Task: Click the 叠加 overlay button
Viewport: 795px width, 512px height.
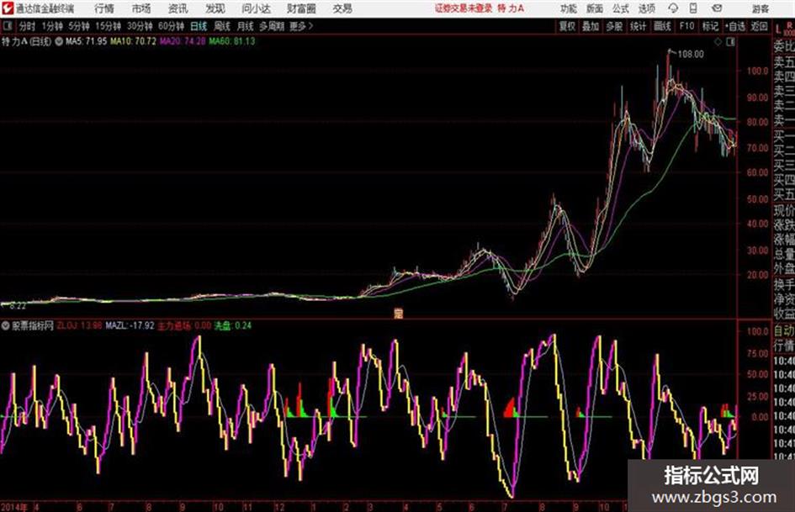Action: (591, 26)
